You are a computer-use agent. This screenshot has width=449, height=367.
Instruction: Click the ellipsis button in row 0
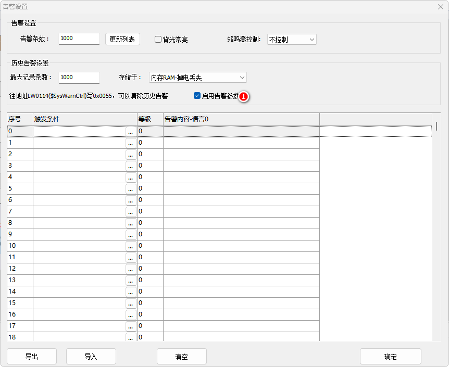131,132
